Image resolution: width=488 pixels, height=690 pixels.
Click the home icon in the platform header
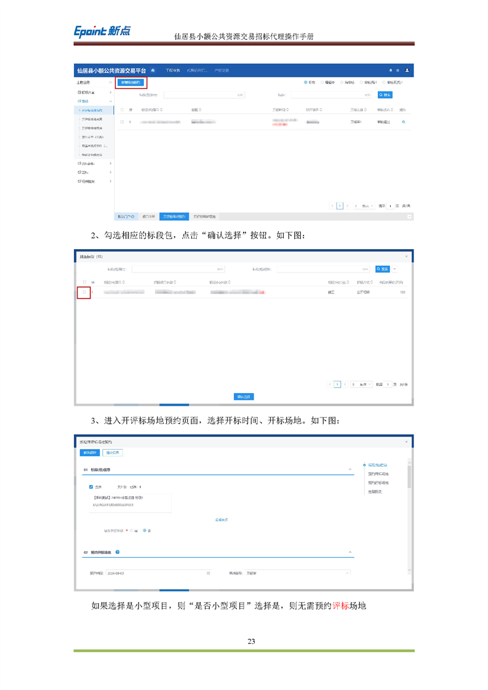pos(153,70)
